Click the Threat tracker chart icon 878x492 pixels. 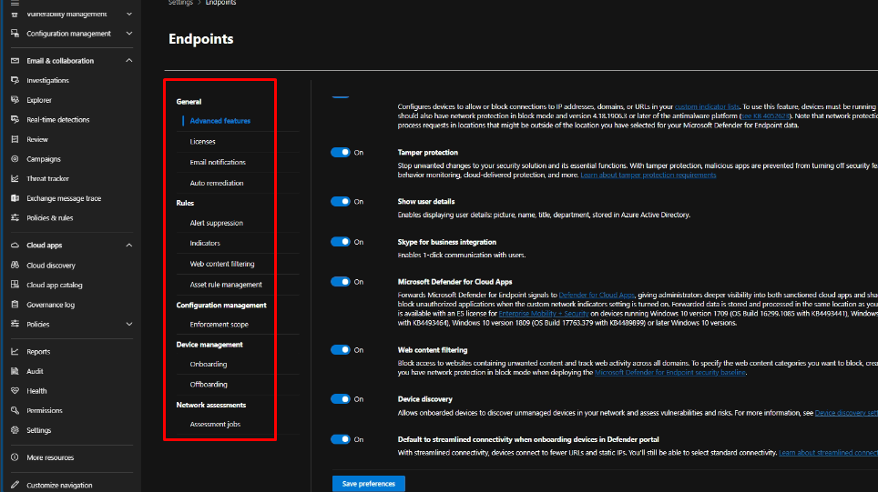tap(15, 178)
